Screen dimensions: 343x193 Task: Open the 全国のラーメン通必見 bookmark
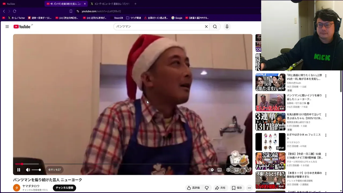[156, 18]
